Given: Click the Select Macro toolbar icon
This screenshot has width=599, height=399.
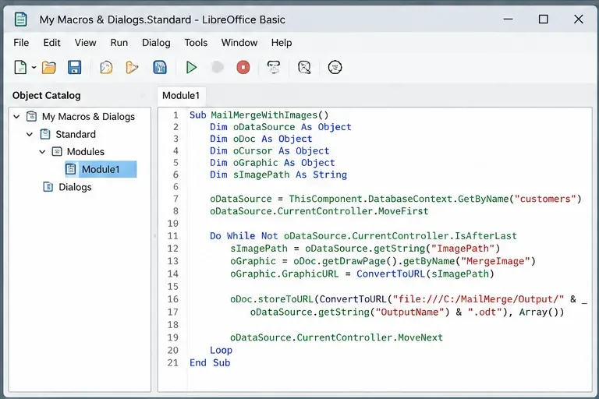Looking at the screenshot, I should [x=274, y=68].
